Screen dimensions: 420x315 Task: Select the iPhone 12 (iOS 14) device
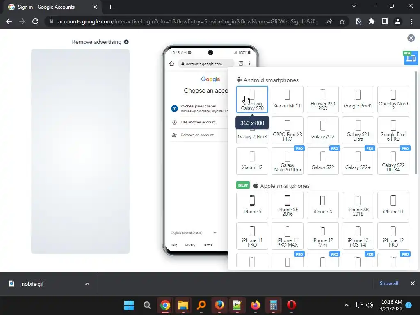tap(358, 236)
